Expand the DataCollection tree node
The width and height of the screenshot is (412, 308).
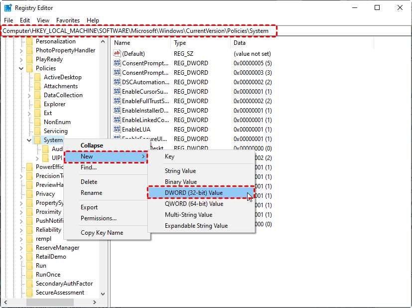pyautogui.click(x=29, y=96)
